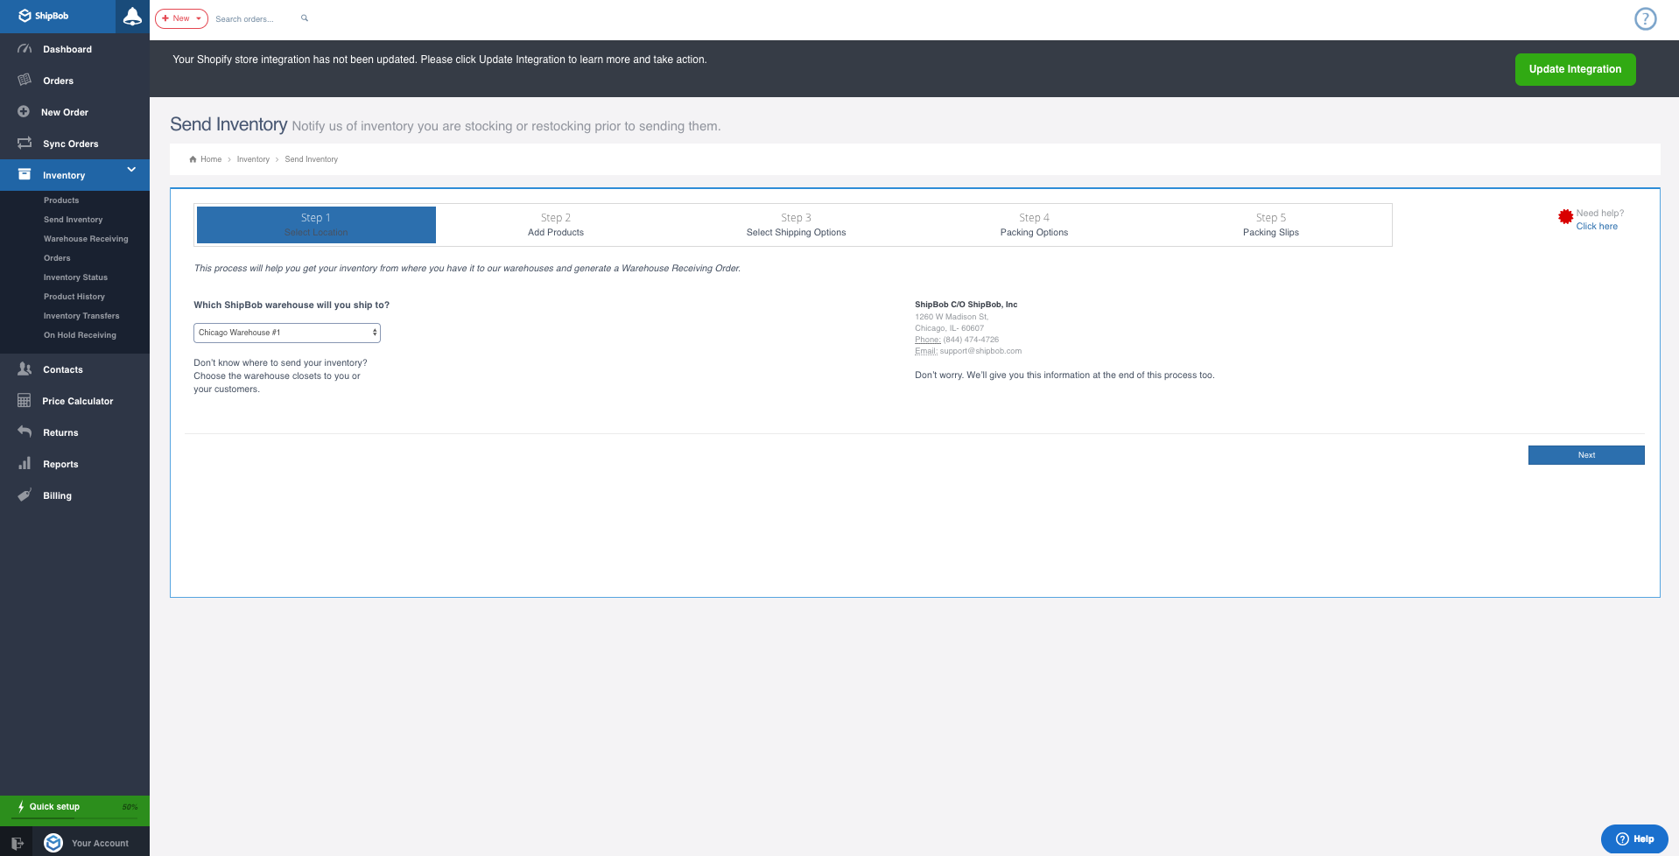1679x856 pixels.
Task: Select Step 2 Add Products tab
Action: pyautogui.click(x=555, y=225)
